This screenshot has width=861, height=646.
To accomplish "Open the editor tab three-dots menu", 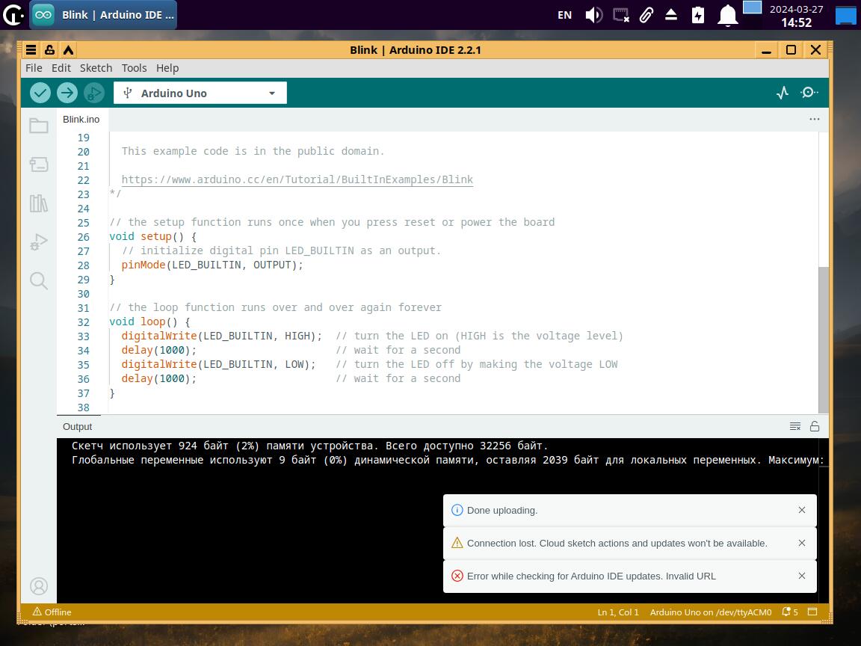I will [x=815, y=119].
